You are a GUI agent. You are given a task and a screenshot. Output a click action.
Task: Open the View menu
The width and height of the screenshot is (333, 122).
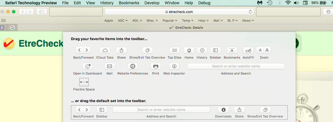click(x=91, y=3)
